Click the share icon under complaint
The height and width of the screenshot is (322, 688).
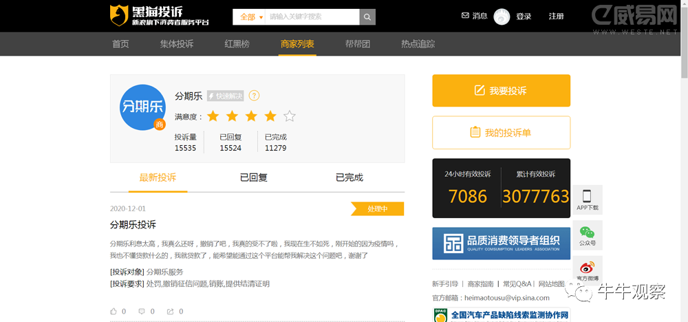pyautogui.click(x=170, y=311)
